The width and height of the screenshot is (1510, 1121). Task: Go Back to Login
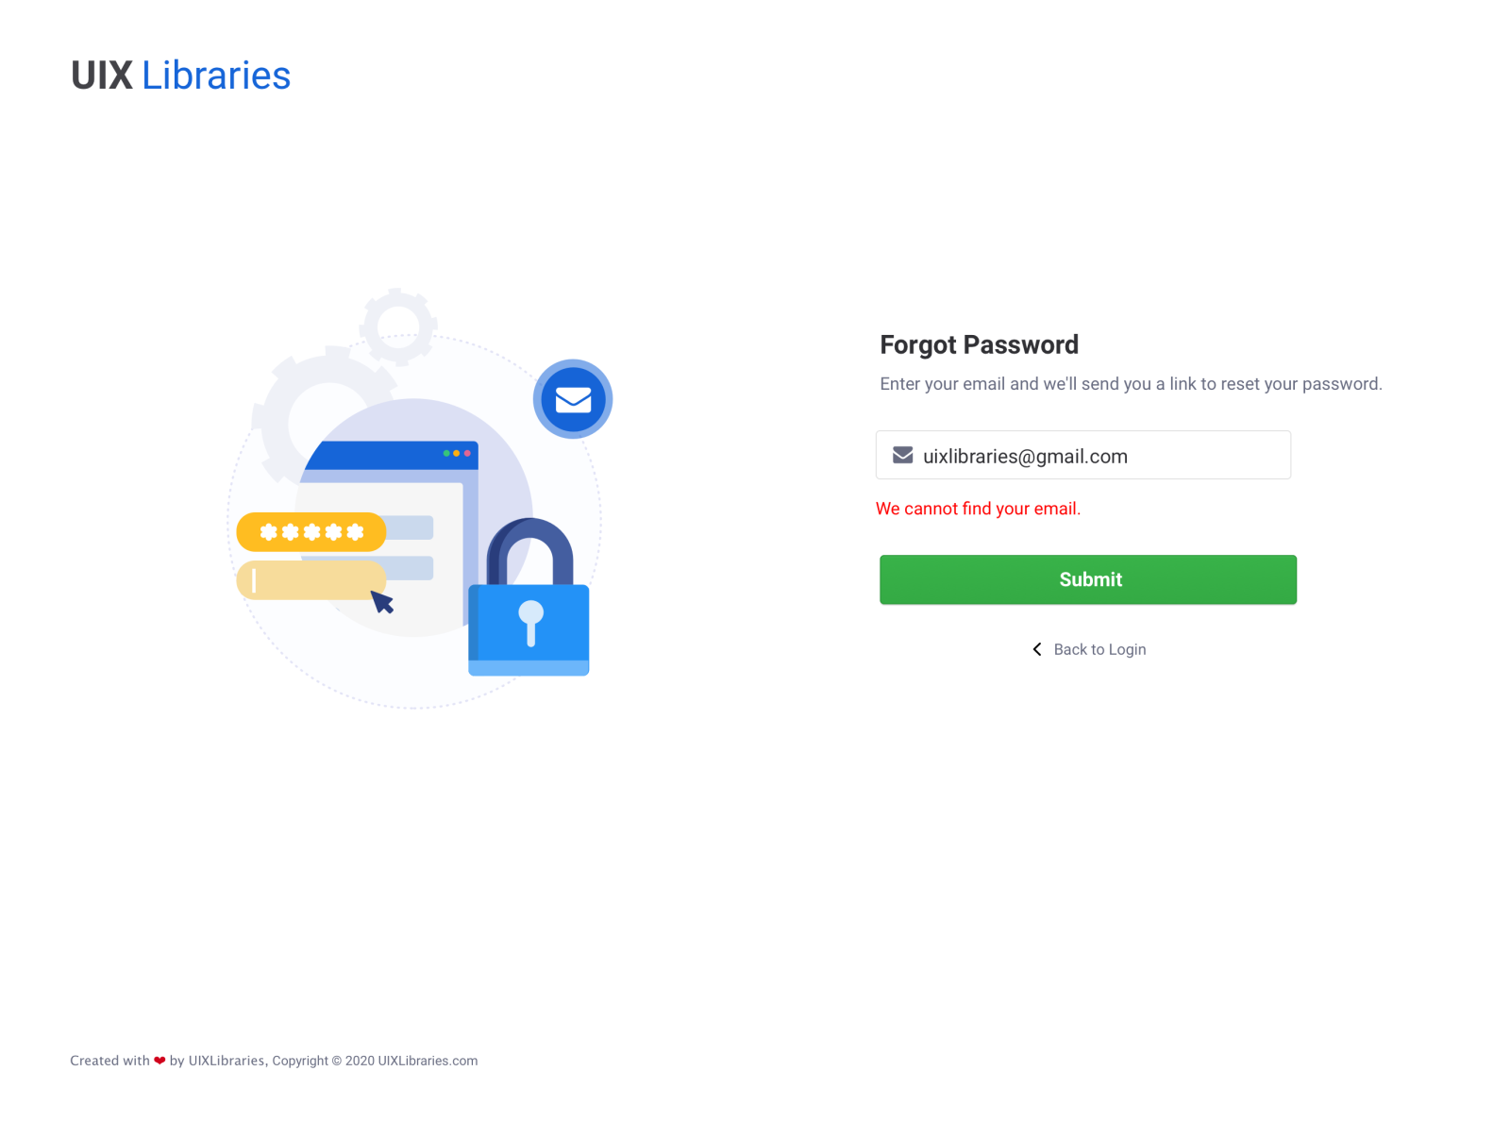[x=1099, y=649]
